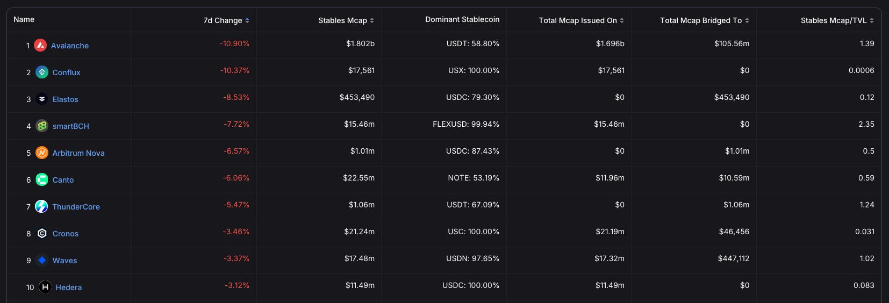
Task: Sort by Stables Mcap/TVL column
Action: (837, 20)
